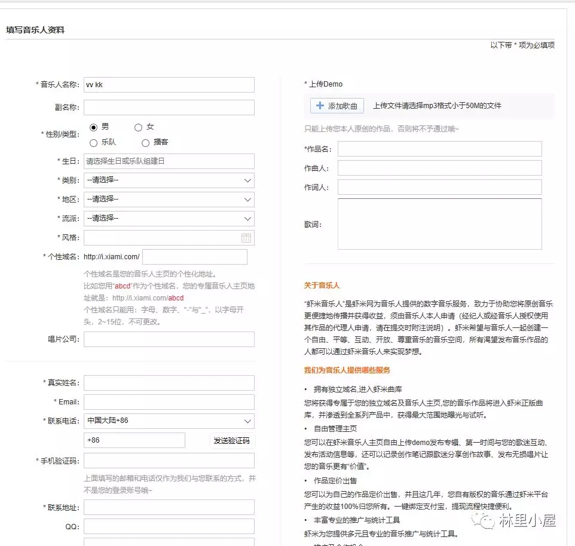Viewport: 575px width, 546px height.
Task: Click the Email input field
Action: click(169, 402)
